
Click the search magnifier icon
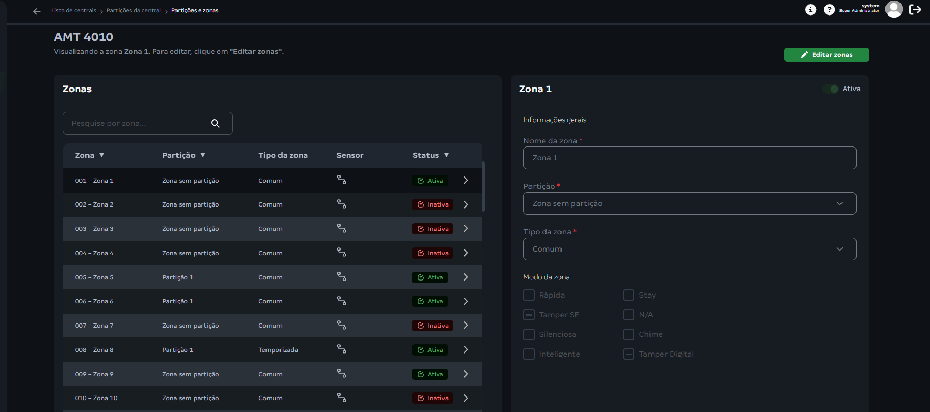click(215, 123)
